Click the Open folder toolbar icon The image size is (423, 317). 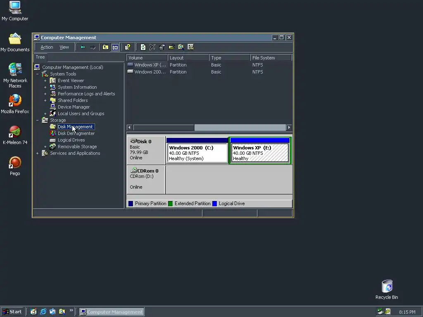pos(171,47)
